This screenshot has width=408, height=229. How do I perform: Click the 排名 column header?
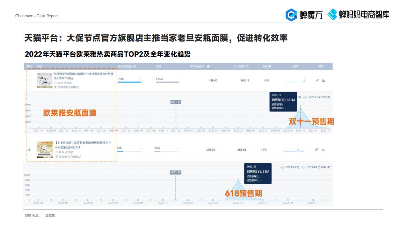pyautogui.click(x=30, y=66)
